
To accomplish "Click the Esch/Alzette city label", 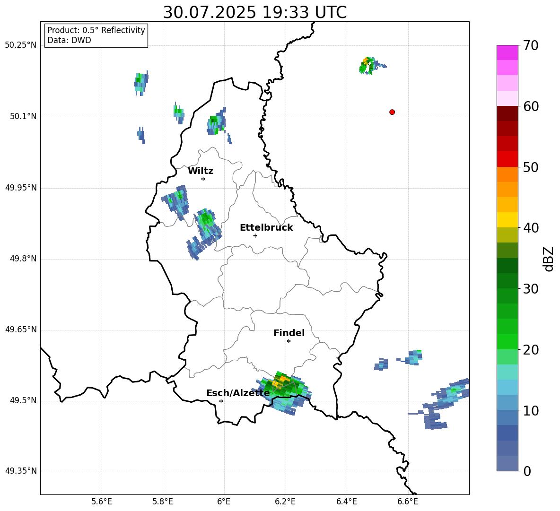I will pos(238,393).
